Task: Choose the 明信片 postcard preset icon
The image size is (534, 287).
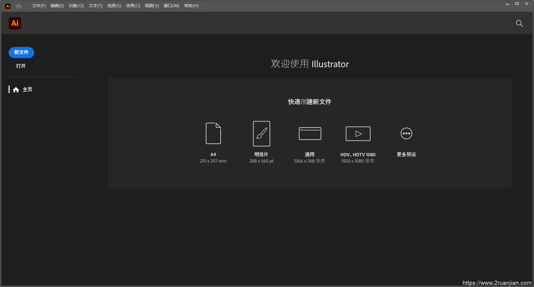Action: point(261,133)
